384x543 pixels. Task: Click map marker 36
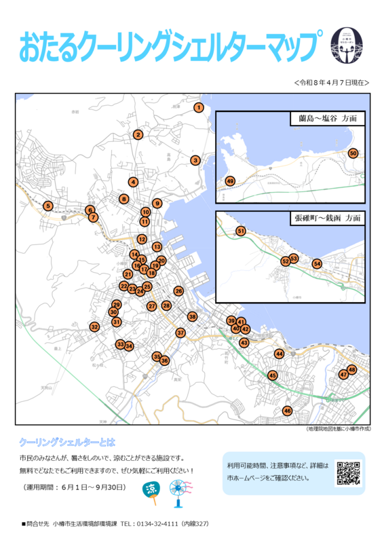[164, 360]
